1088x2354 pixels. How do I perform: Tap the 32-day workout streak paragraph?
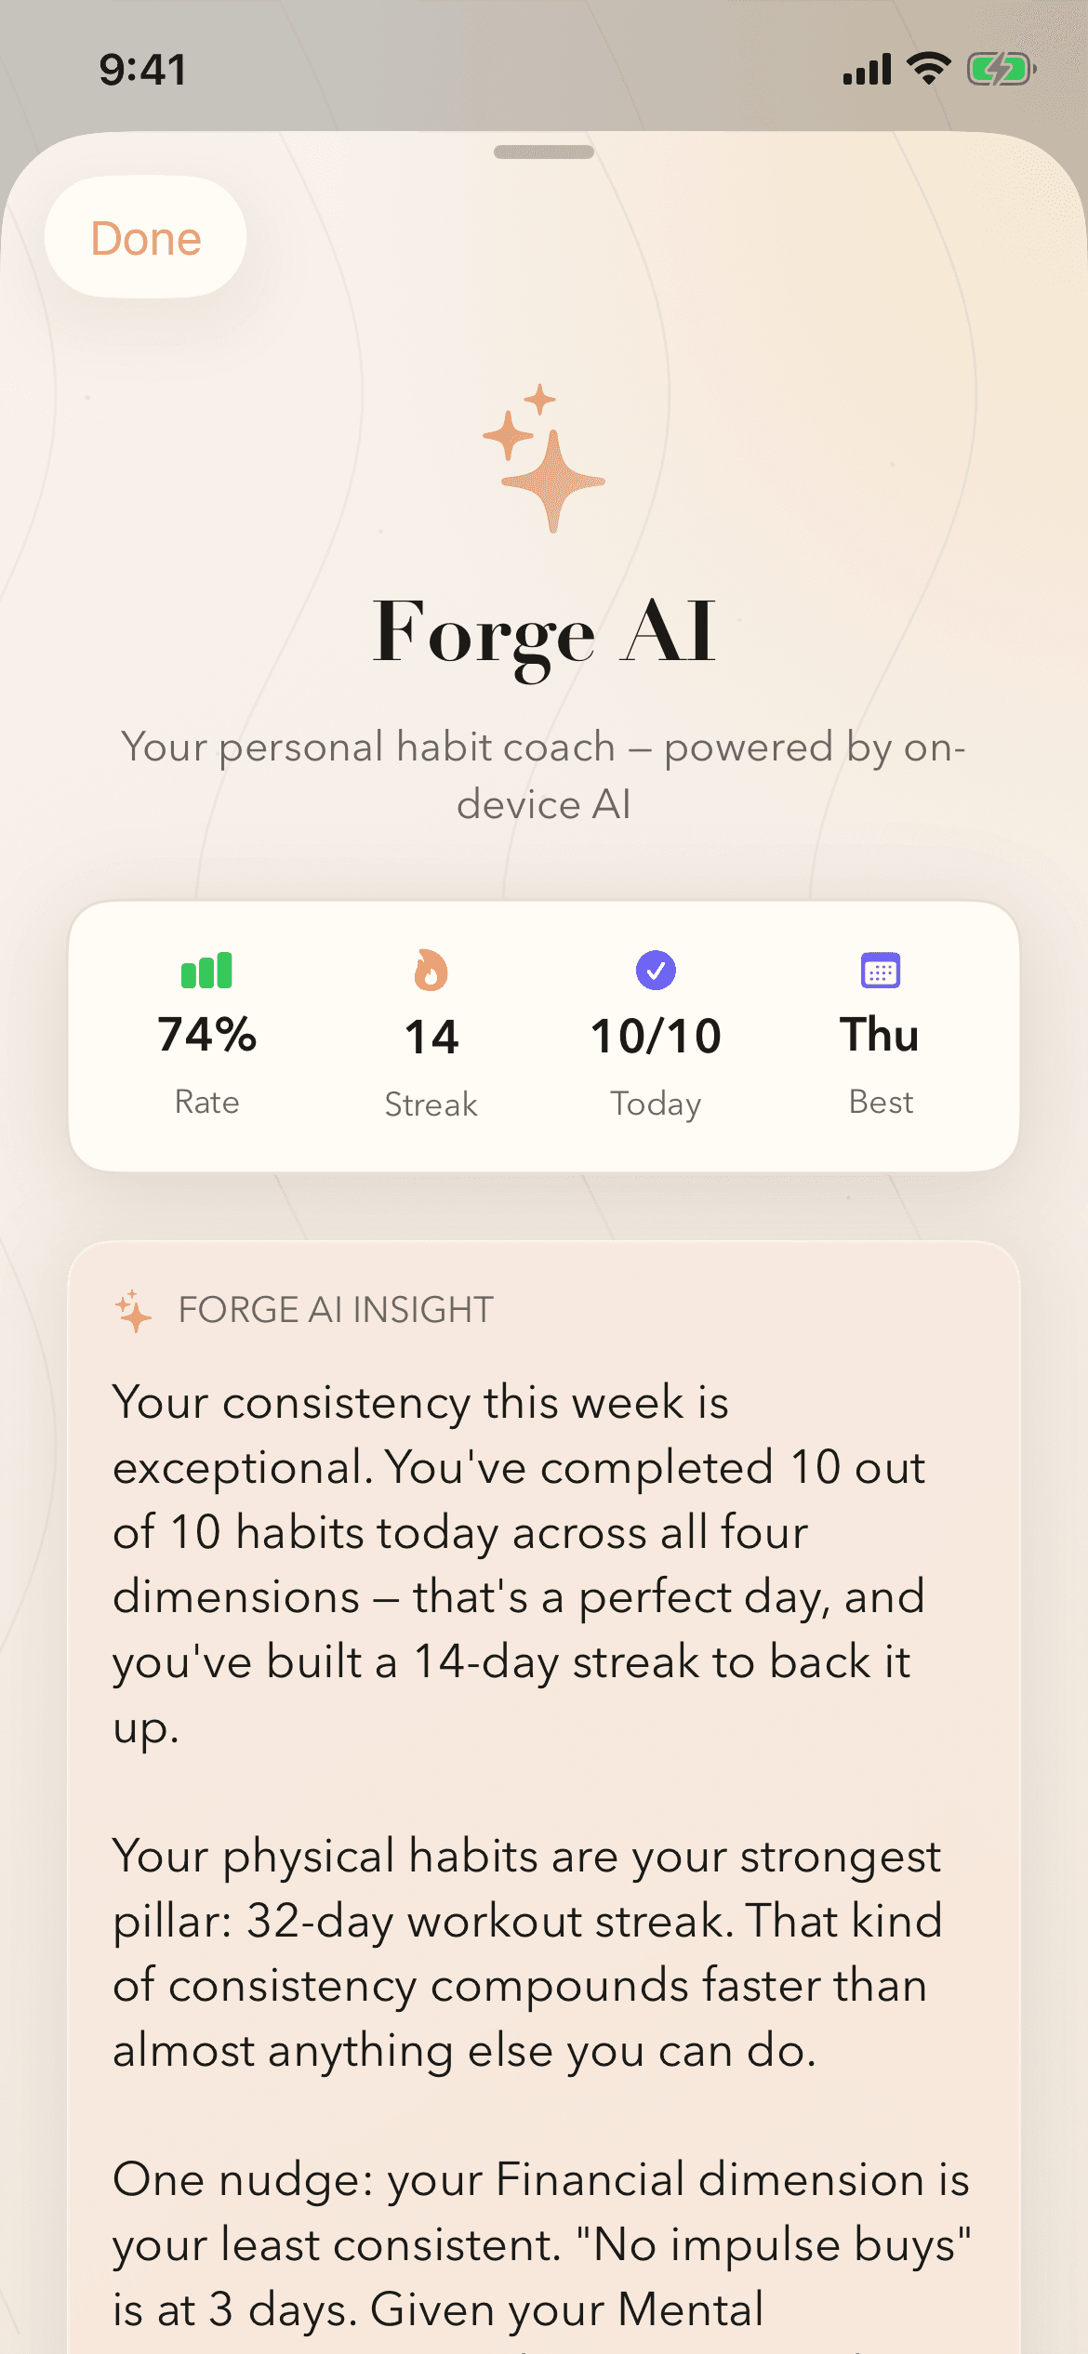click(x=527, y=1953)
